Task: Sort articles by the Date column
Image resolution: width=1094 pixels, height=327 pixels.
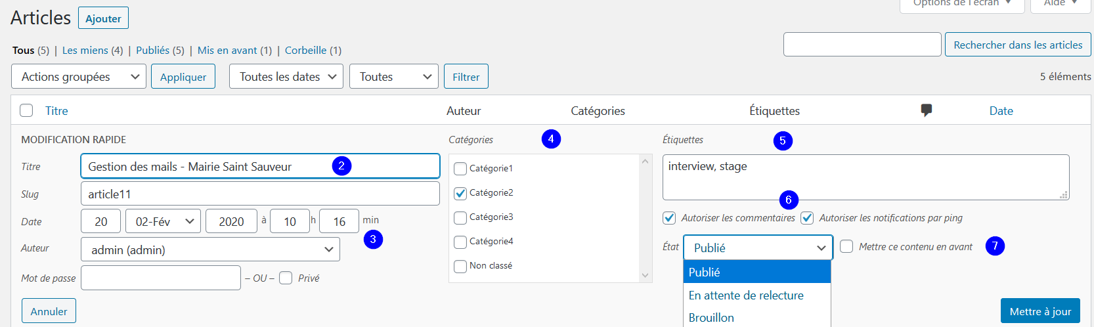Action: pyautogui.click(x=1001, y=110)
